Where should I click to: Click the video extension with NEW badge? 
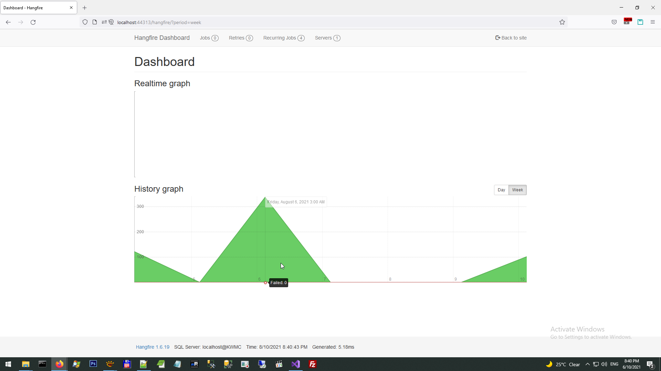pyautogui.click(x=627, y=22)
